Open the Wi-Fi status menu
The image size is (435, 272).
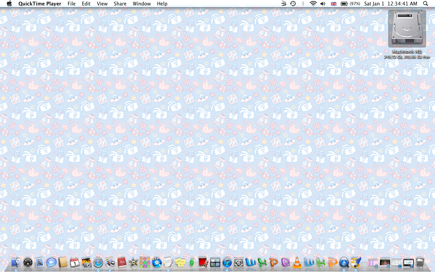[x=313, y=4]
